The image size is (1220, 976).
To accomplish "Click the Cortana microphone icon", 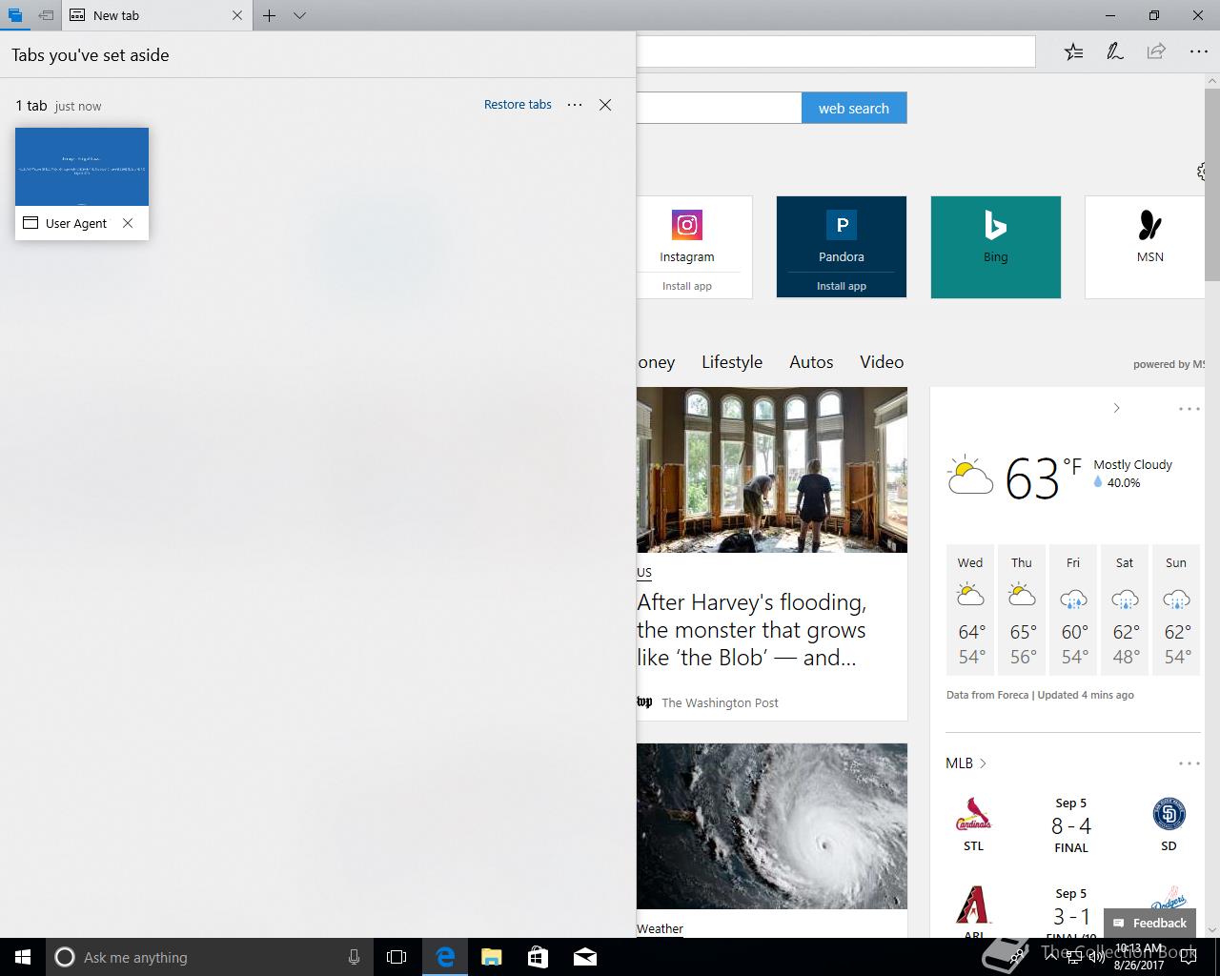I will tap(354, 957).
